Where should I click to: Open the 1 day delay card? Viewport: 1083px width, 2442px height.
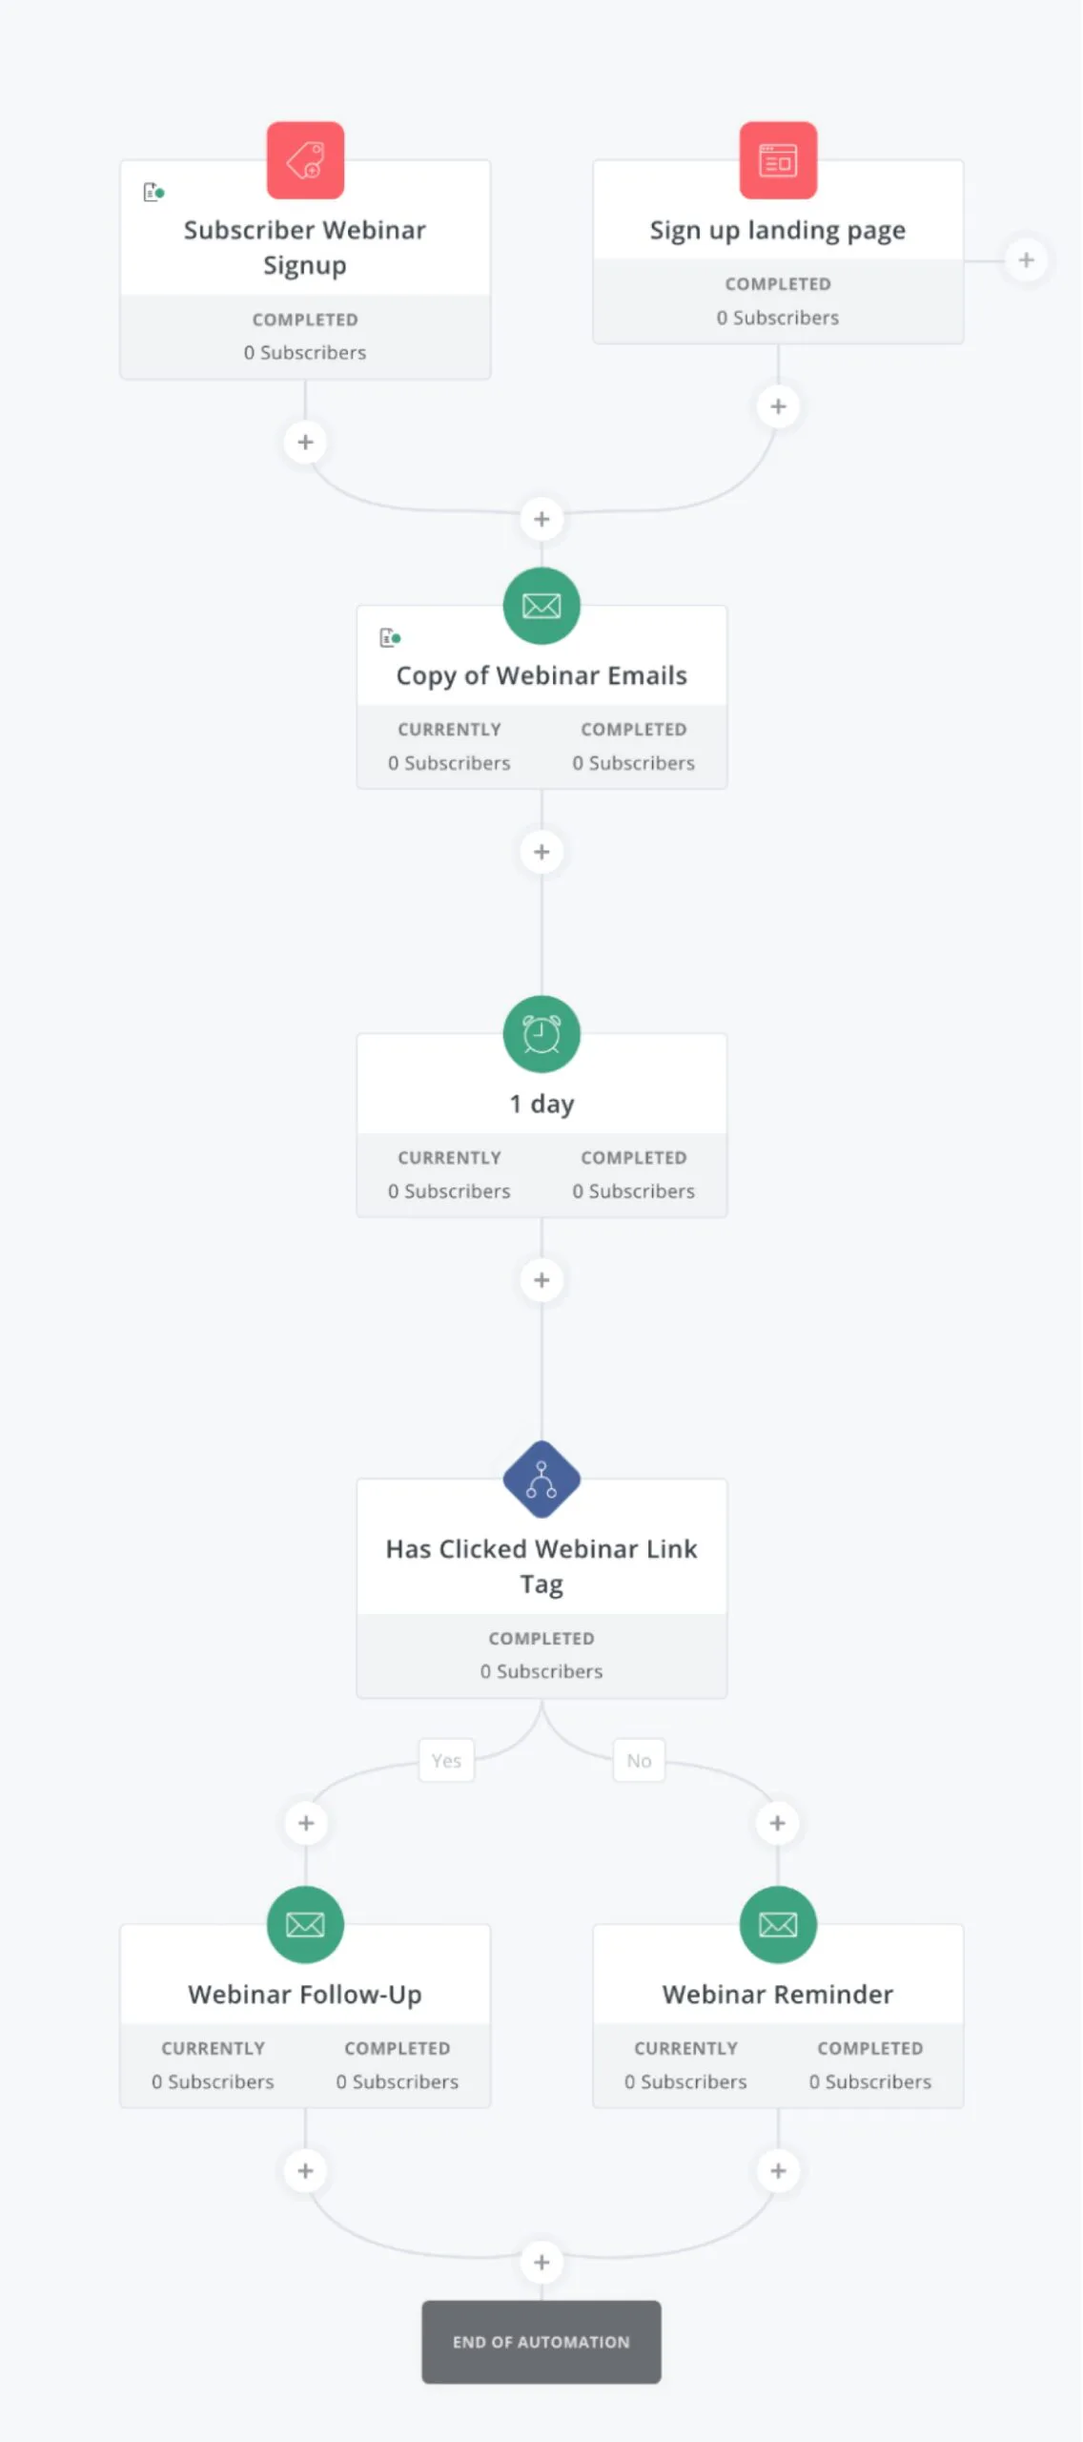tap(541, 1104)
